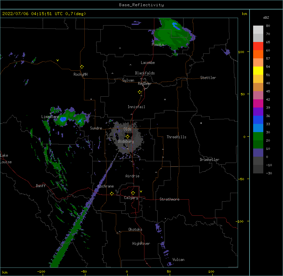The height and width of the screenshot is (276, 283).
Task: Click the dBZ legend heading
Action: (266, 17)
